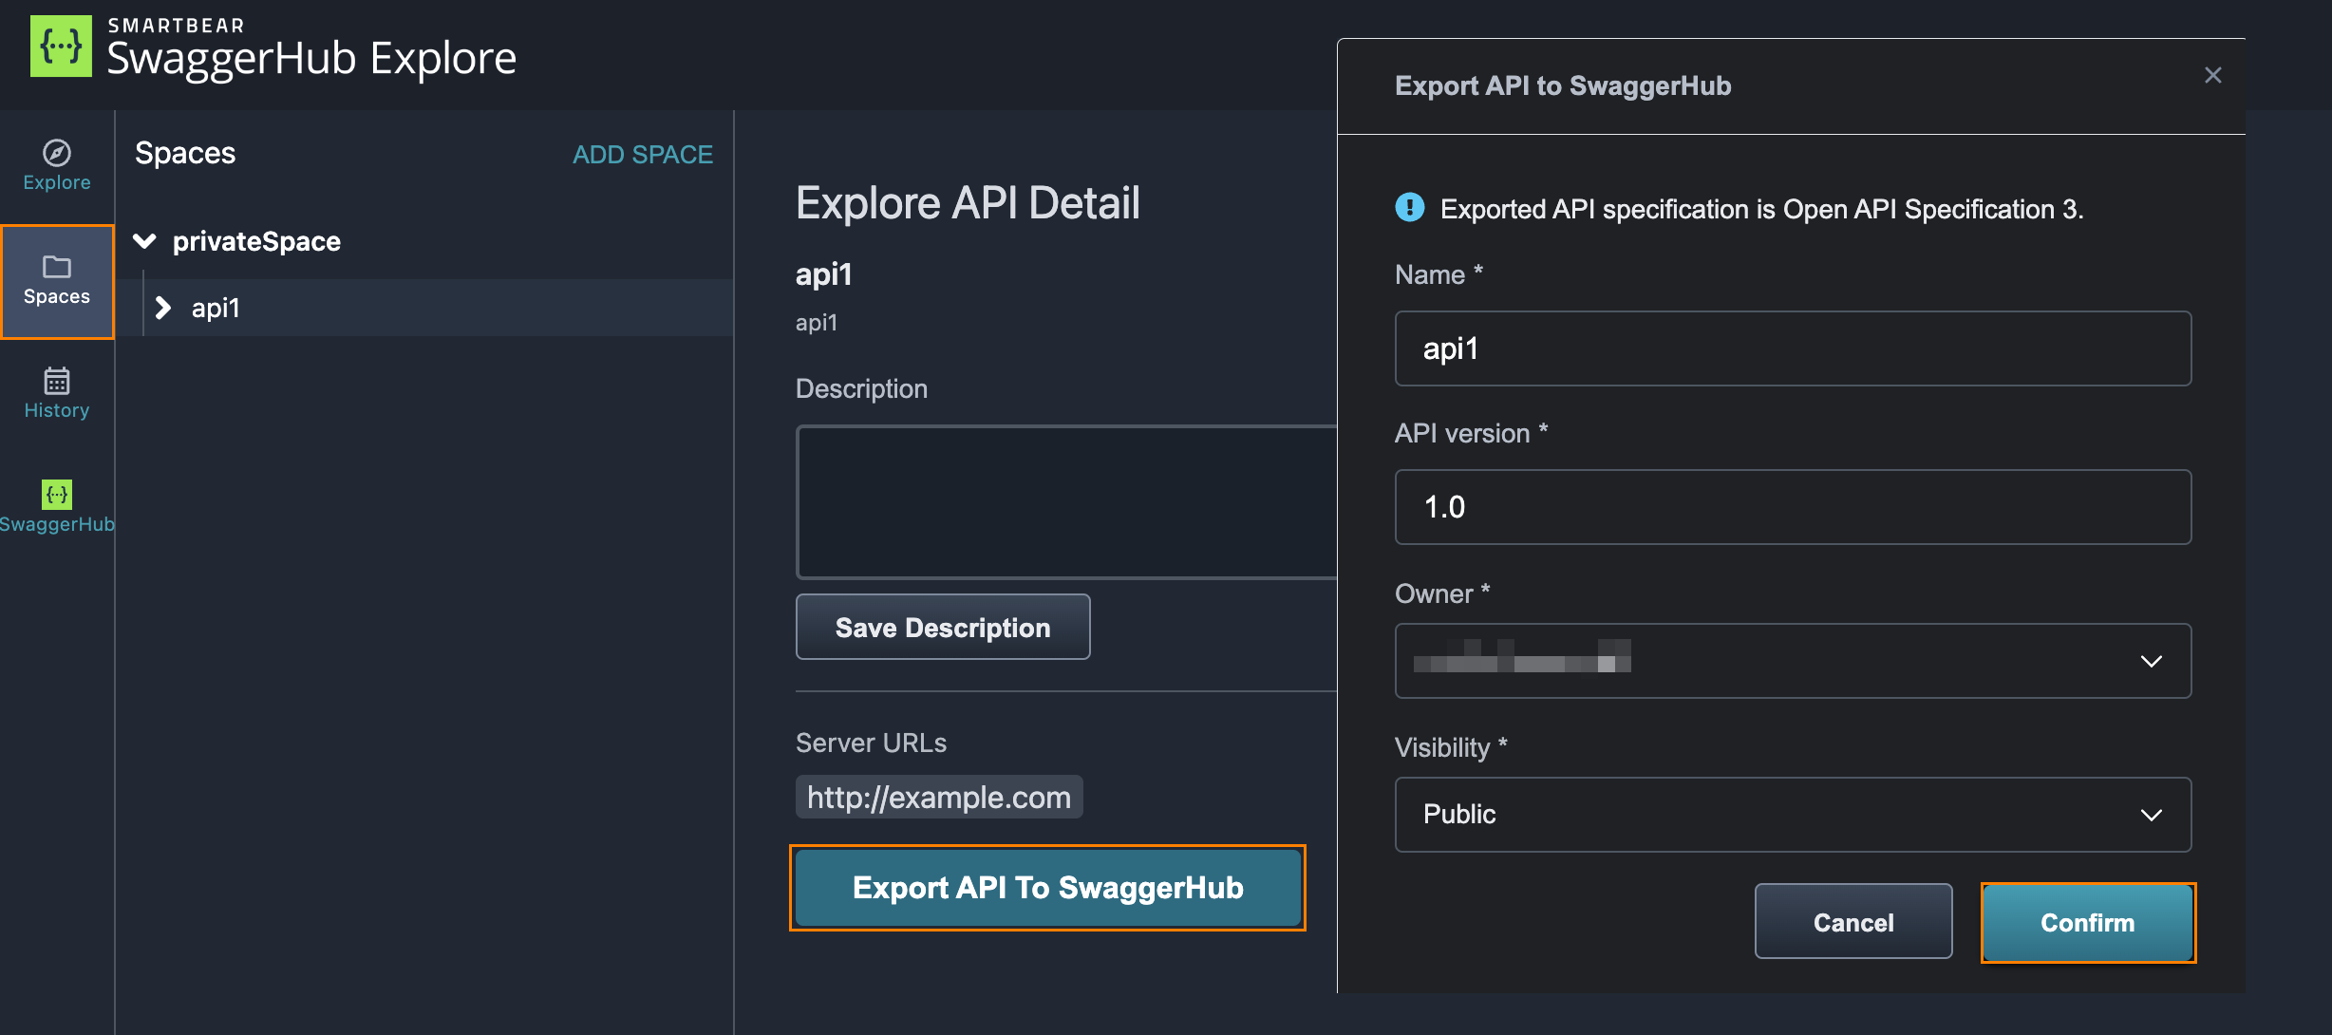Close the Export API dialog

coord(2213,75)
